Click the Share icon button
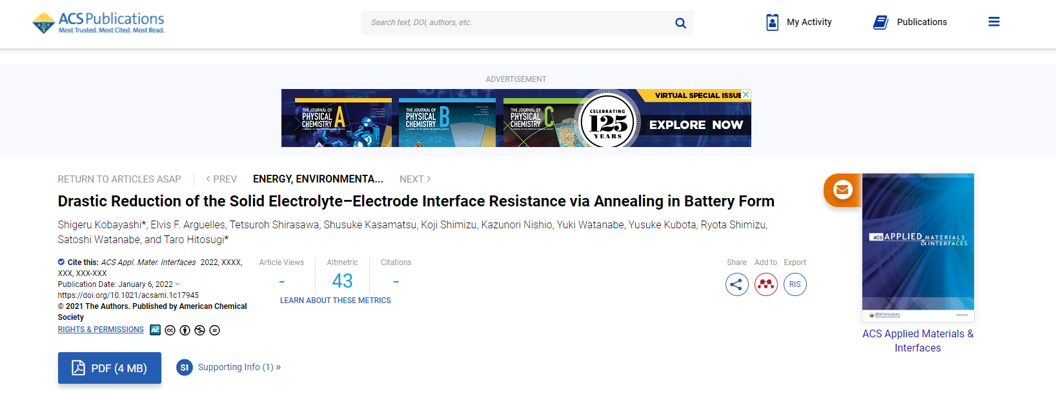1056x396 pixels. pyautogui.click(x=736, y=284)
